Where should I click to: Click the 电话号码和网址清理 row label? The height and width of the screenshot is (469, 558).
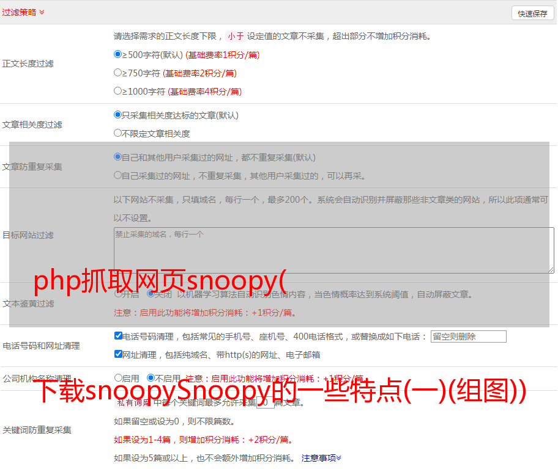tap(41, 346)
